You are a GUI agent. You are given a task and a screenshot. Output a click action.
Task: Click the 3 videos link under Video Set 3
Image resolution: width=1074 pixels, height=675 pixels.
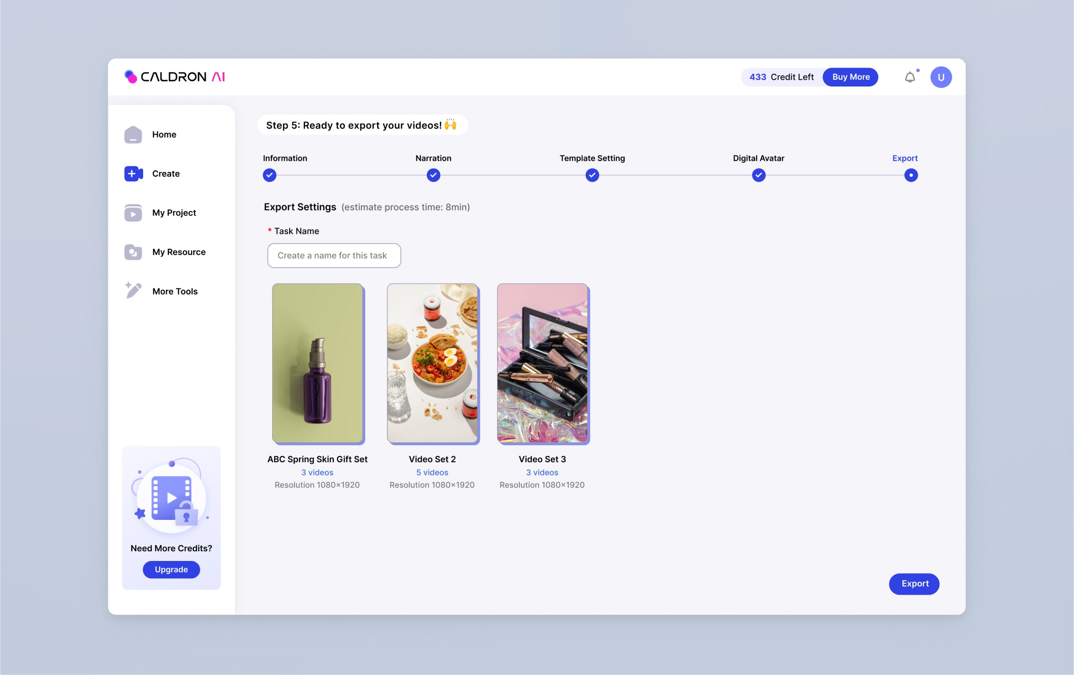[542, 473]
